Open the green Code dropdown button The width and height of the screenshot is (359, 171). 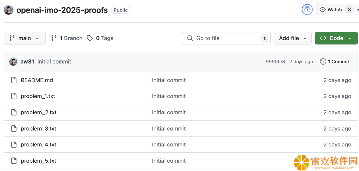point(336,38)
